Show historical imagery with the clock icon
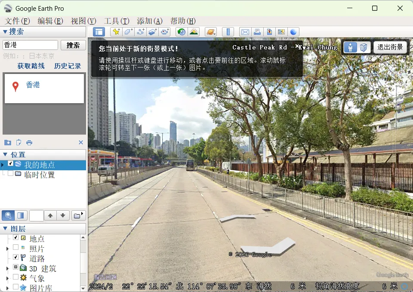413x292 pixels. click(181, 31)
